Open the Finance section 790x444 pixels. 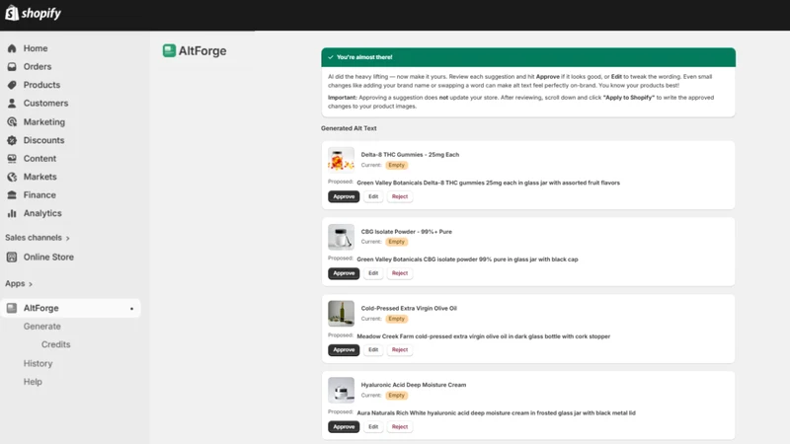(x=39, y=194)
